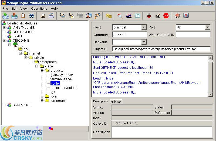Open help via the red book icon

[177, 16]
